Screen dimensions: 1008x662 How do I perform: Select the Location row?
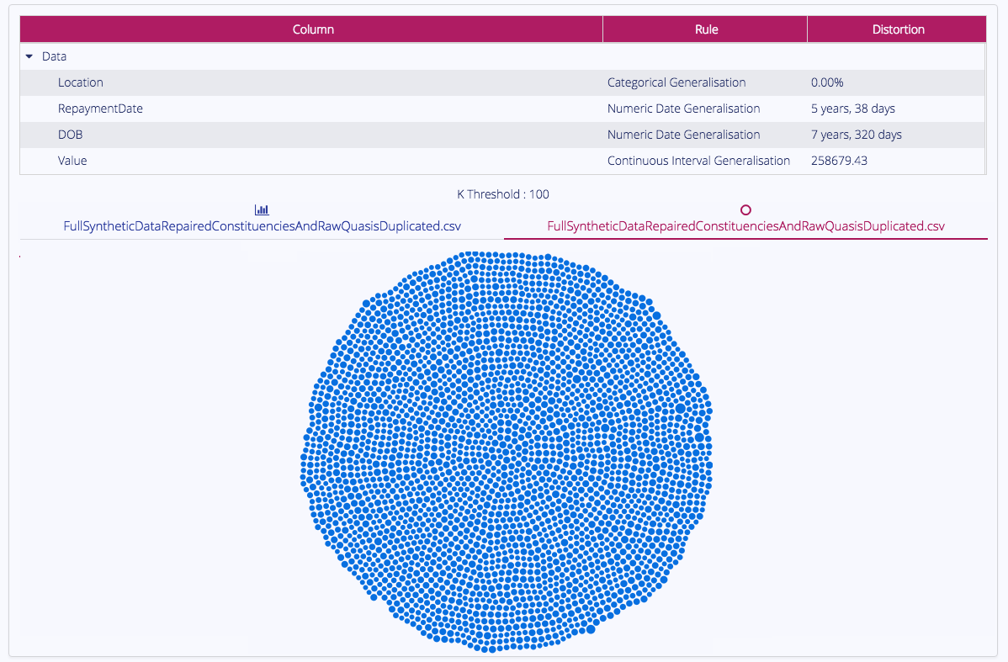[x=502, y=82]
